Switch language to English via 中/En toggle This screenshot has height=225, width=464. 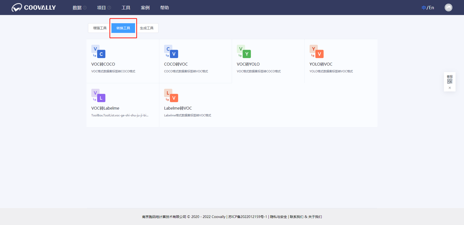(428, 7)
